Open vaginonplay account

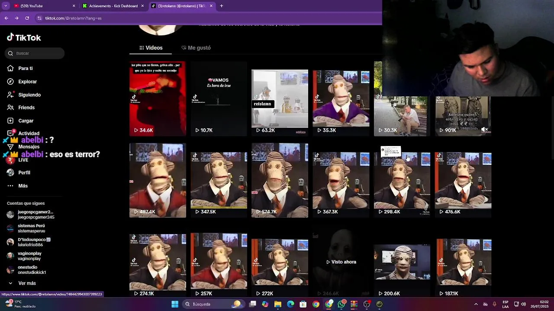(x=24, y=256)
